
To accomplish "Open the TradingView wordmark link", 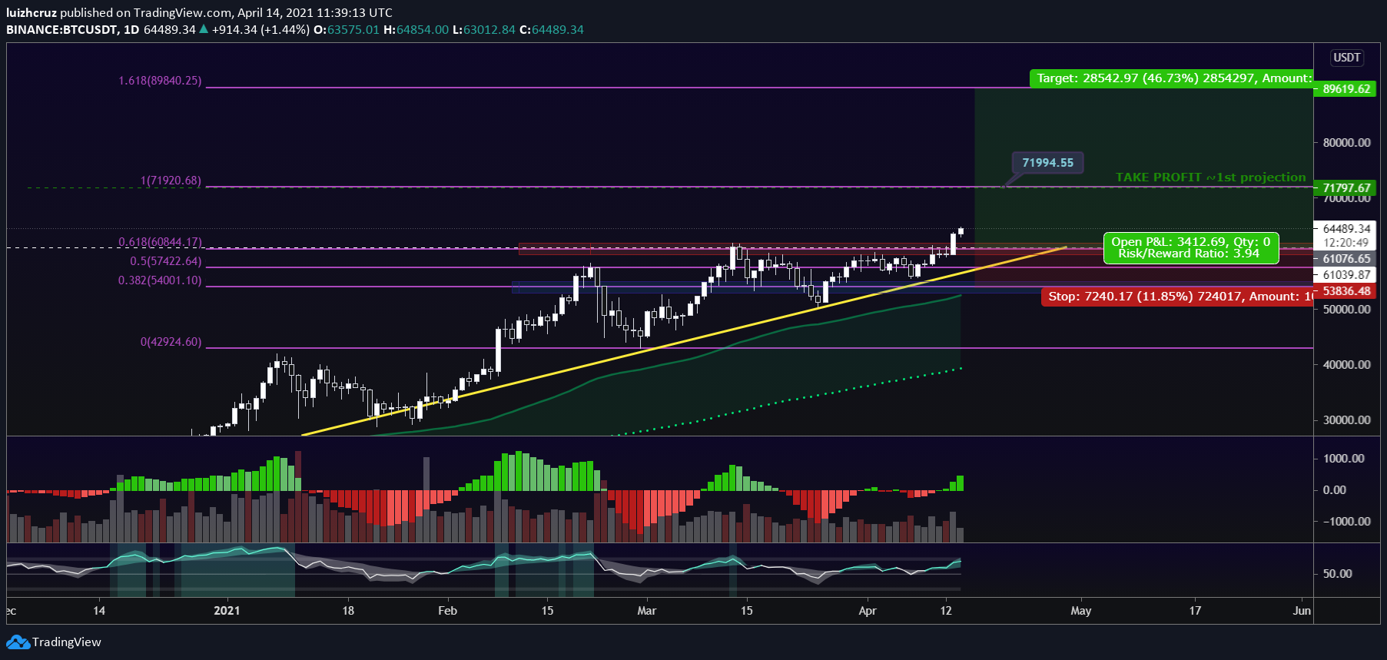I will [67, 642].
